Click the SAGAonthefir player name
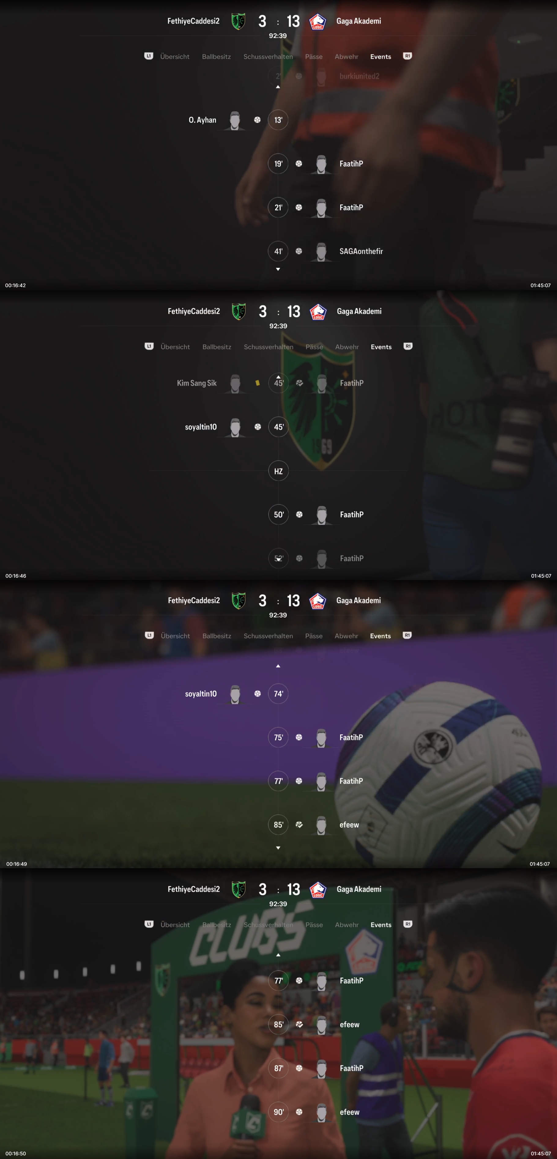 tap(361, 251)
